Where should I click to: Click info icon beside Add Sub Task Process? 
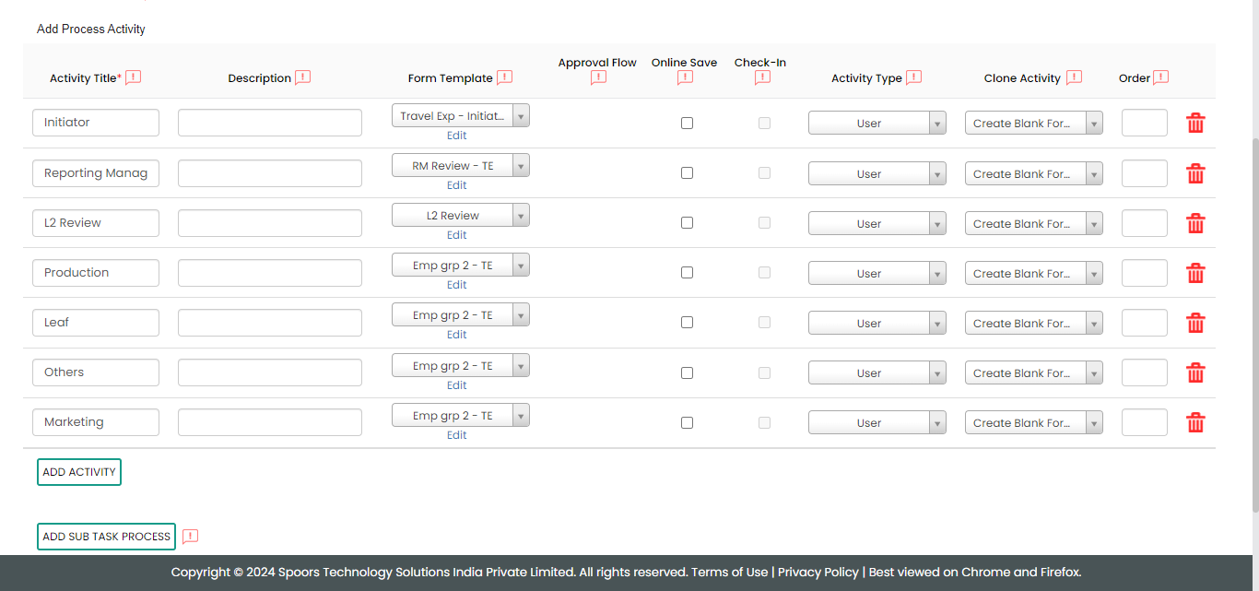(190, 537)
